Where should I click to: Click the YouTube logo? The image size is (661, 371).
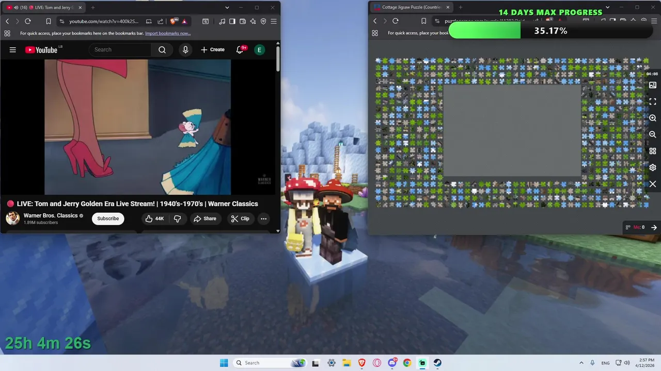click(x=41, y=49)
